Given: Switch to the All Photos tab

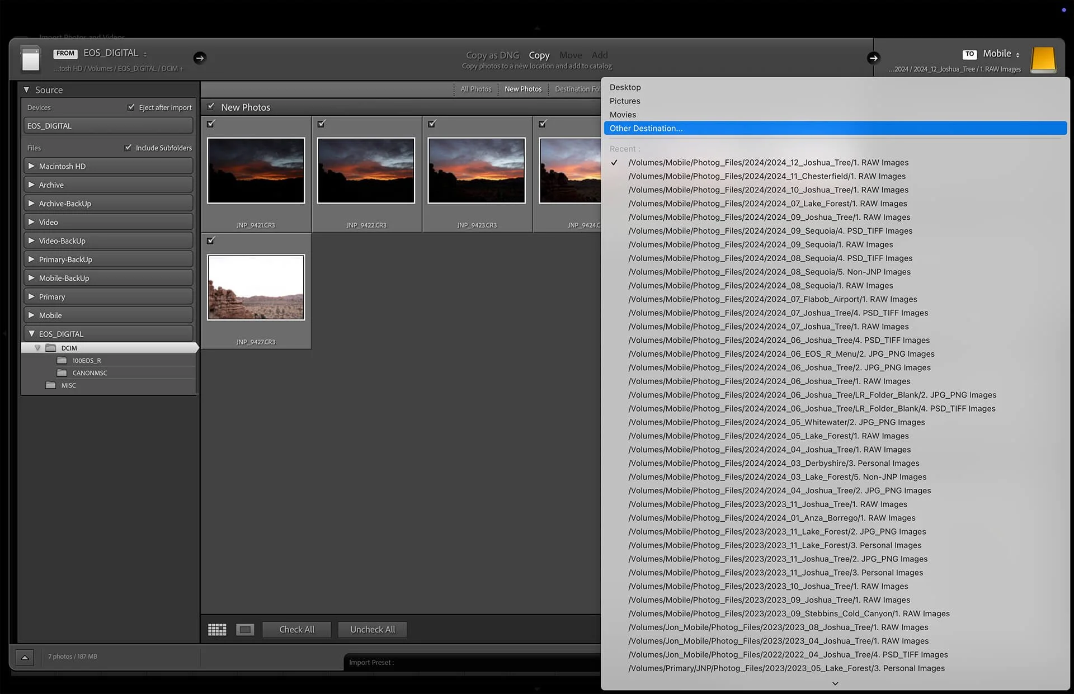Looking at the screenshot, I should (x=475, y=89).
